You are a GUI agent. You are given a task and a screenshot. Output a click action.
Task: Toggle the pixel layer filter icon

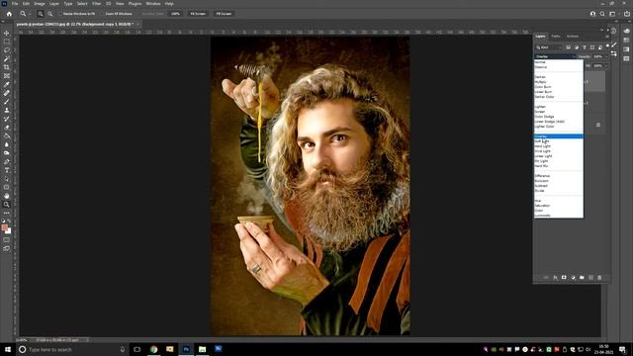[x=568, y=47]
